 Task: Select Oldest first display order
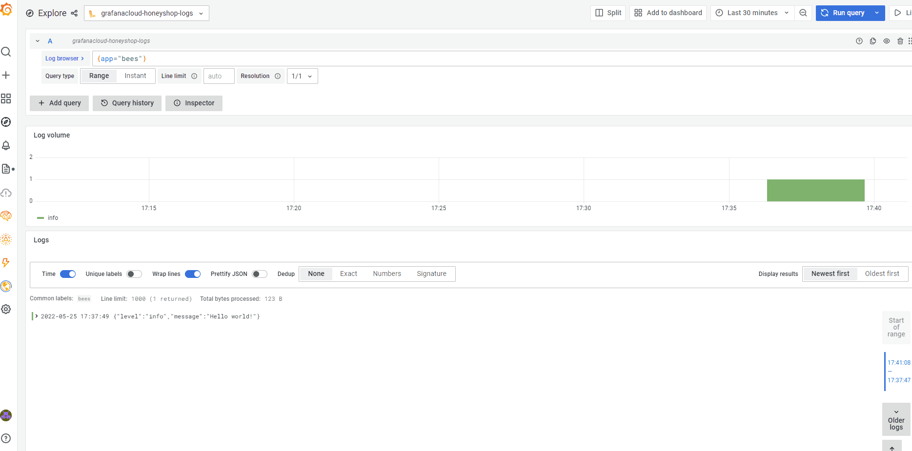click(882, 274)
